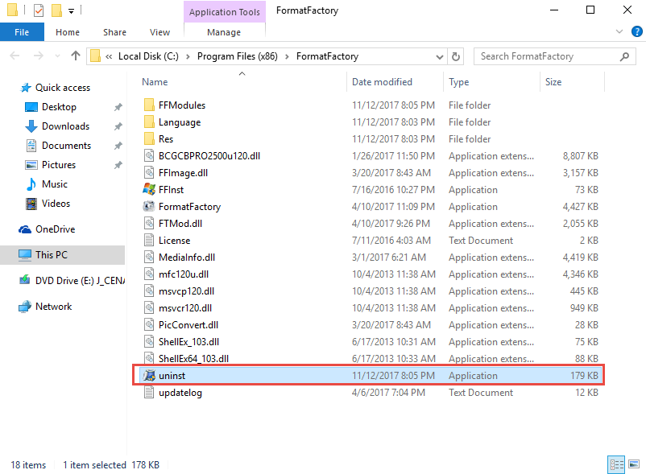Sort files by Date modified column

point(382,82)
